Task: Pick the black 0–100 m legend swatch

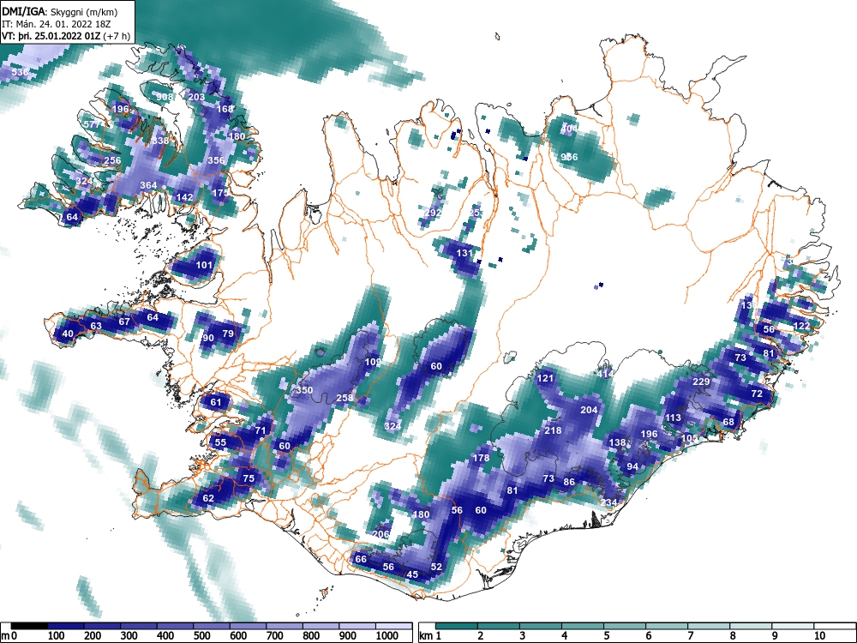Action: click(x=29, y=626)
